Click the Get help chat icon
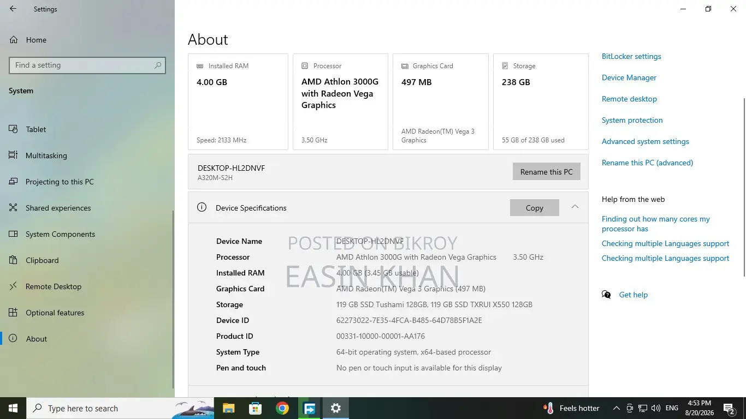Screen dimensions: 746x419 click(x=606, y=295)
